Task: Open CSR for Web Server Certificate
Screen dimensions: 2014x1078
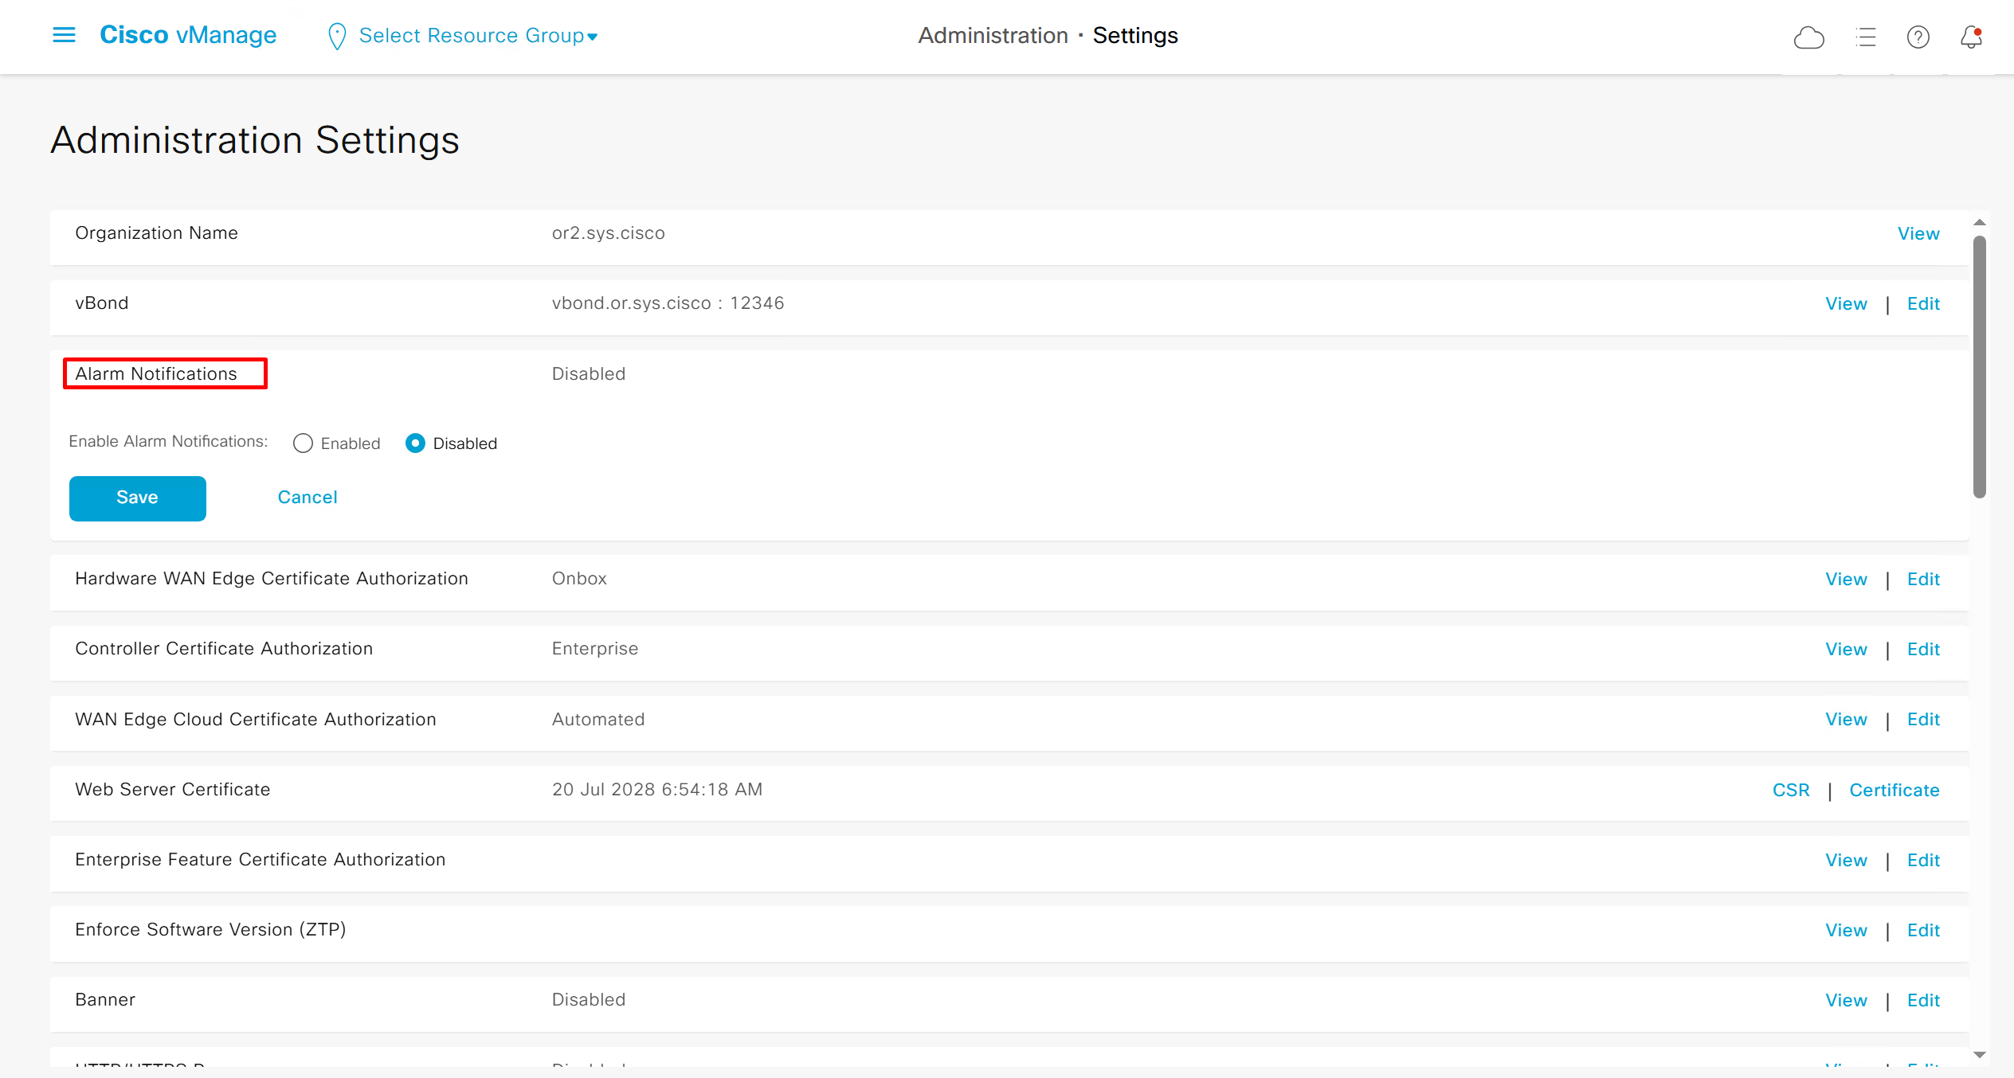Action: (1791, 791)
